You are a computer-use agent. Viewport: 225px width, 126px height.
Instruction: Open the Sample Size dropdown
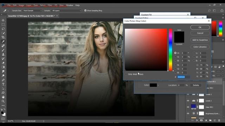click(x=32, y=10)
